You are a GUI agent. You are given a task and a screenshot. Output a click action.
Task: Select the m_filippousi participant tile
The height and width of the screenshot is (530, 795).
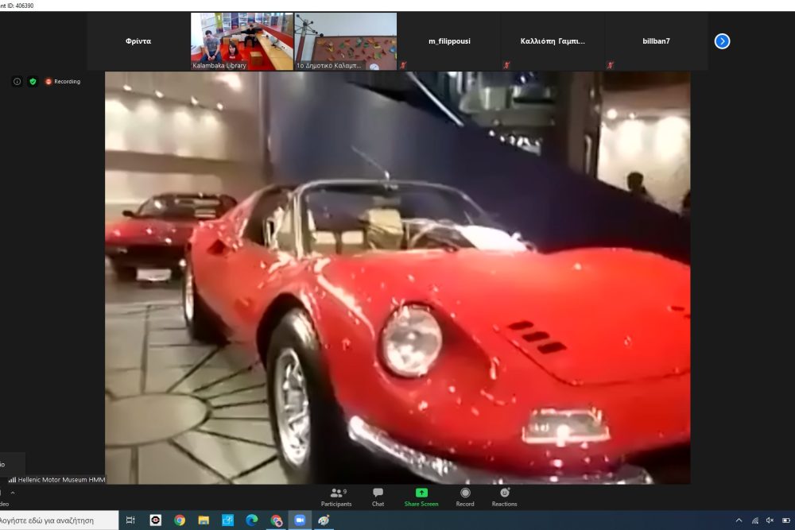coord(449,41)
